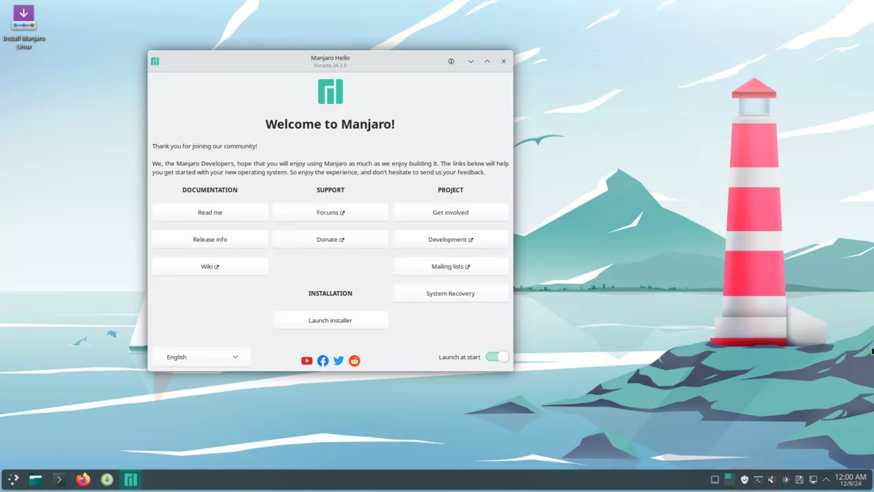
Task: Click the SUPPORT heading text
Action: pyautogui.click(x=330, y=190)
